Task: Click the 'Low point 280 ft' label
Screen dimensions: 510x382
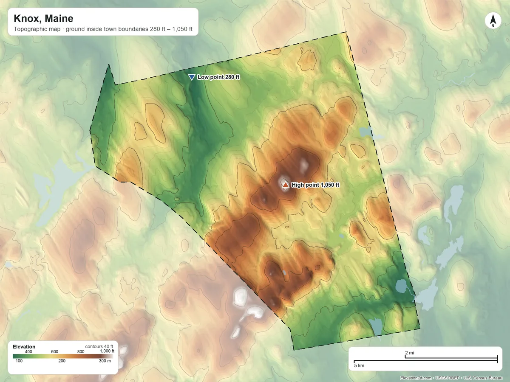Action: (x=218, y=77)
